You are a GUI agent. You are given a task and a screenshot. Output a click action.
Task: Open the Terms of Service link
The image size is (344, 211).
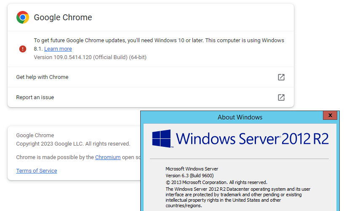pyautogui.click(x=37, y=171)
